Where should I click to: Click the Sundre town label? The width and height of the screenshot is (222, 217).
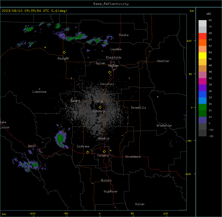point(75,101)
